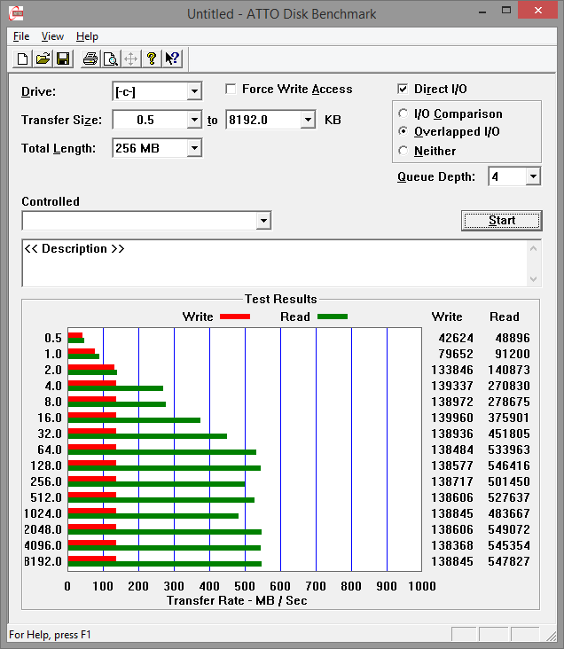Select the I/O Comparison radio button
The width and height of the screenshot is (564, 649).
pyautogui.click(x=403, y=113)
